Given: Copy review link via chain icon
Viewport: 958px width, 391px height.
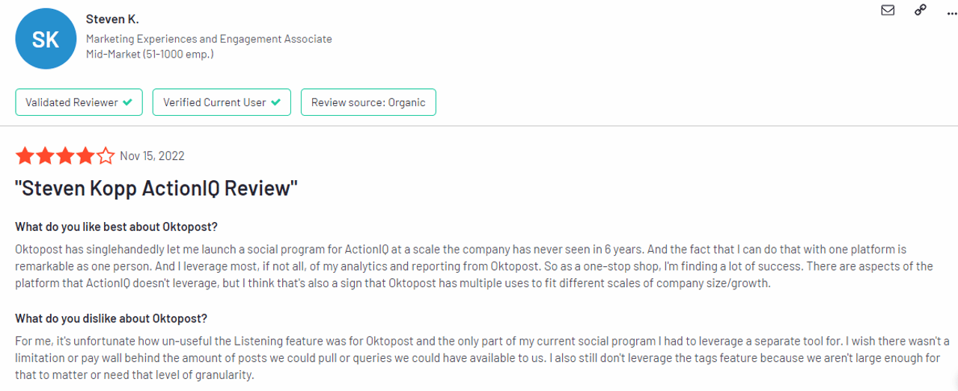Looking at the screenshot, I should [x=921, y=10].
